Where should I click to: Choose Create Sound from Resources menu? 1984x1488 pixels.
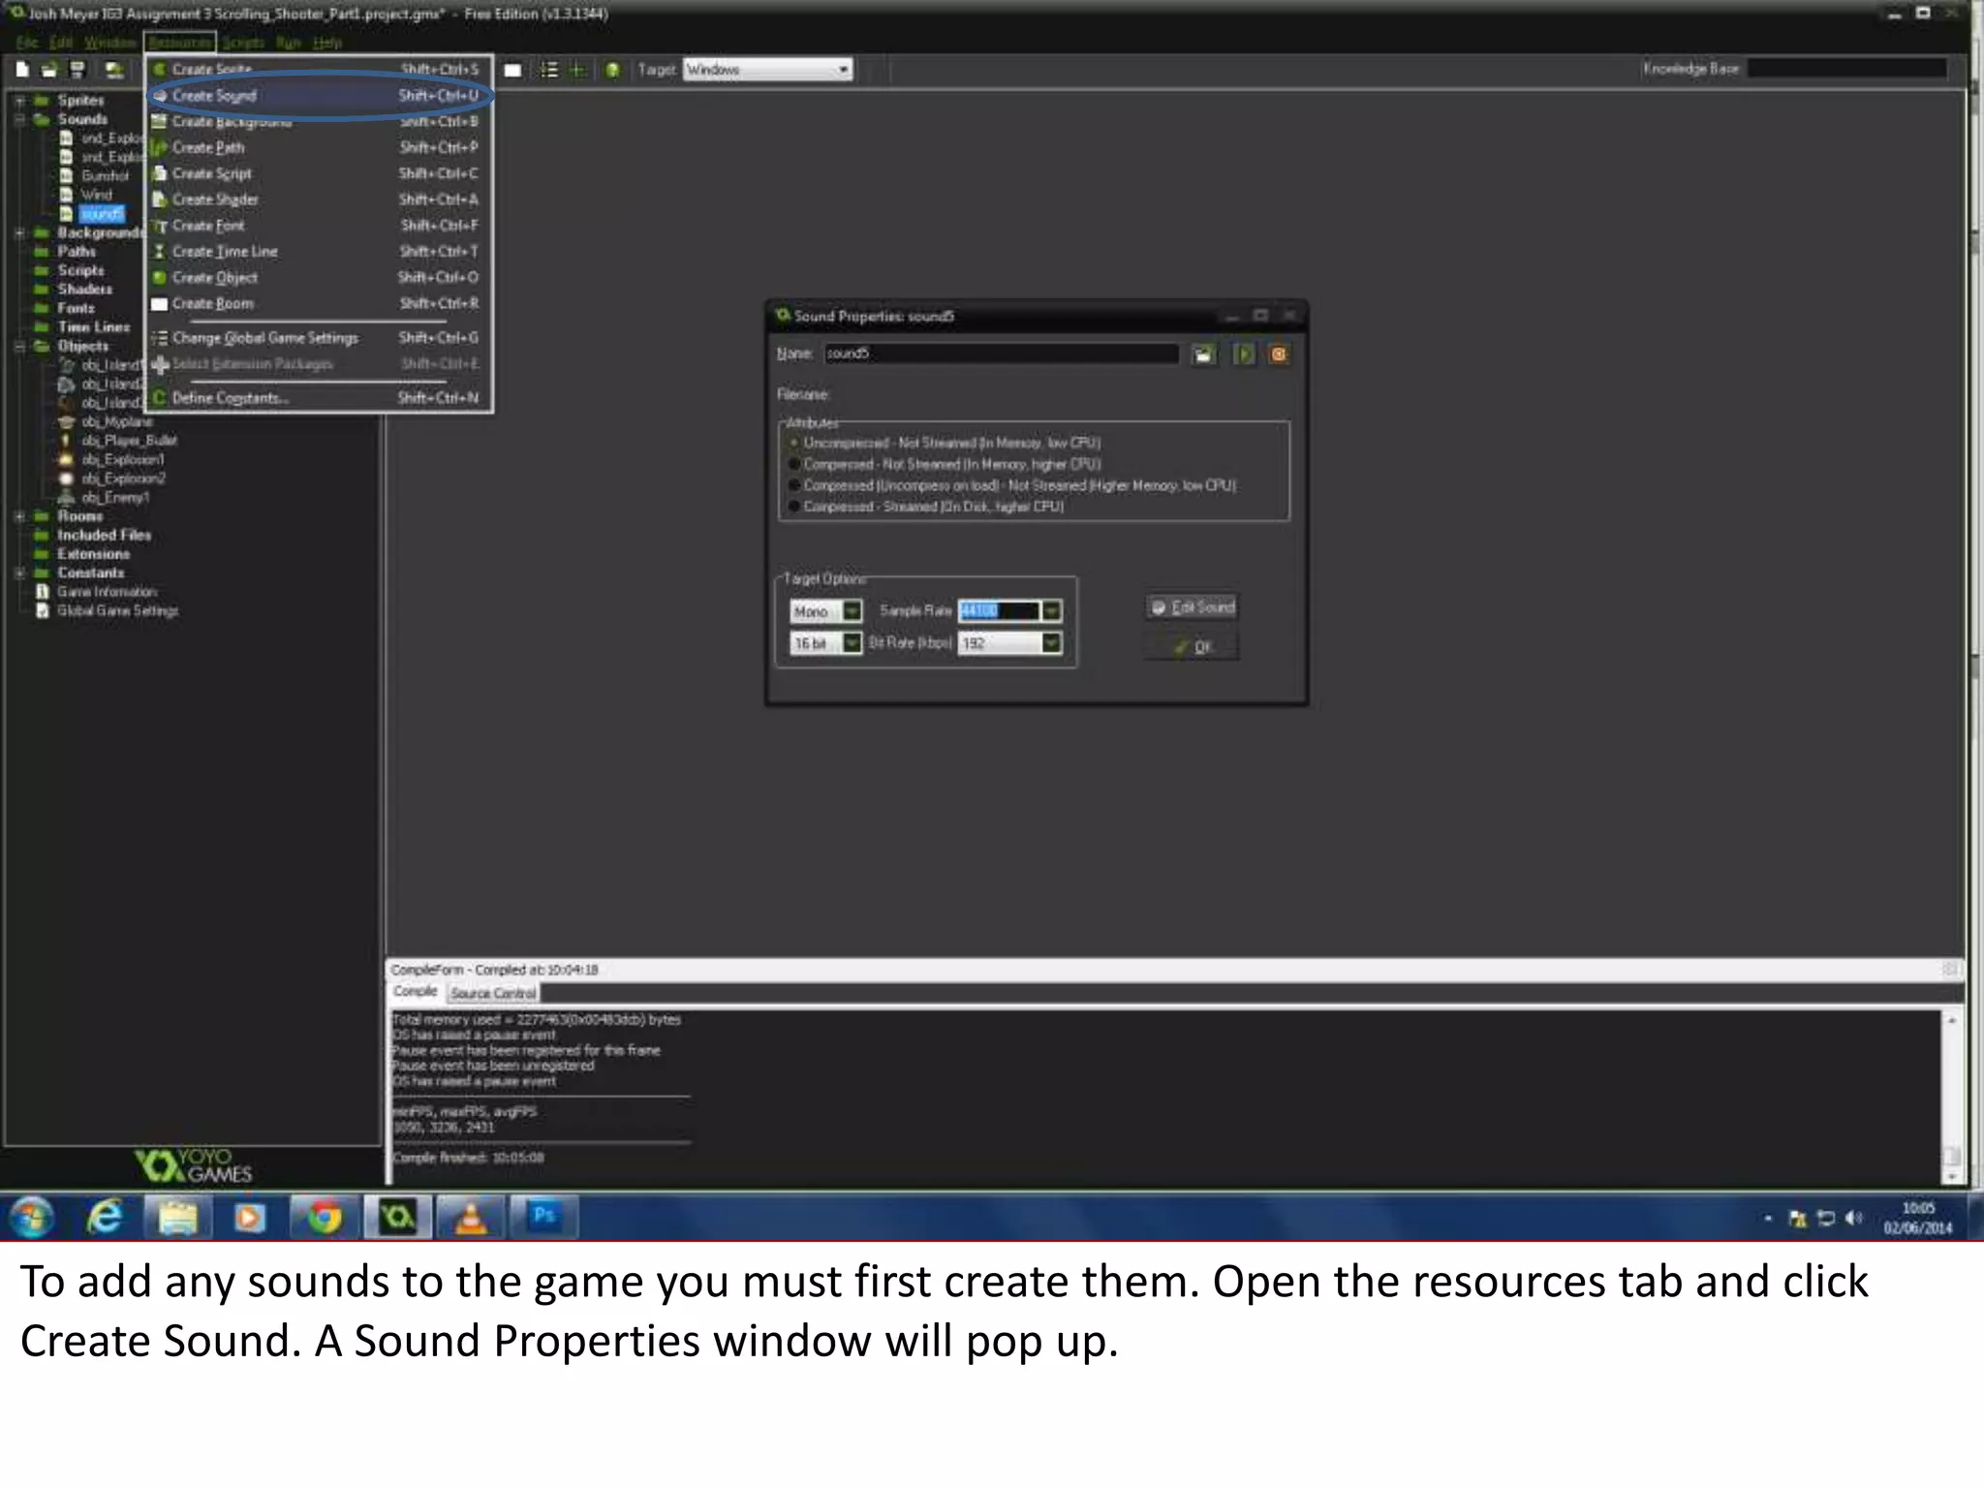320,96
